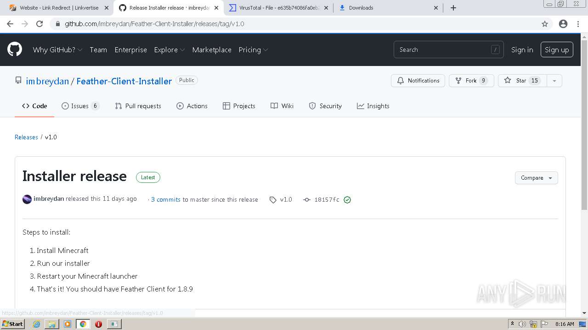Close the VirusTotal tab

(x=326, y=8)
